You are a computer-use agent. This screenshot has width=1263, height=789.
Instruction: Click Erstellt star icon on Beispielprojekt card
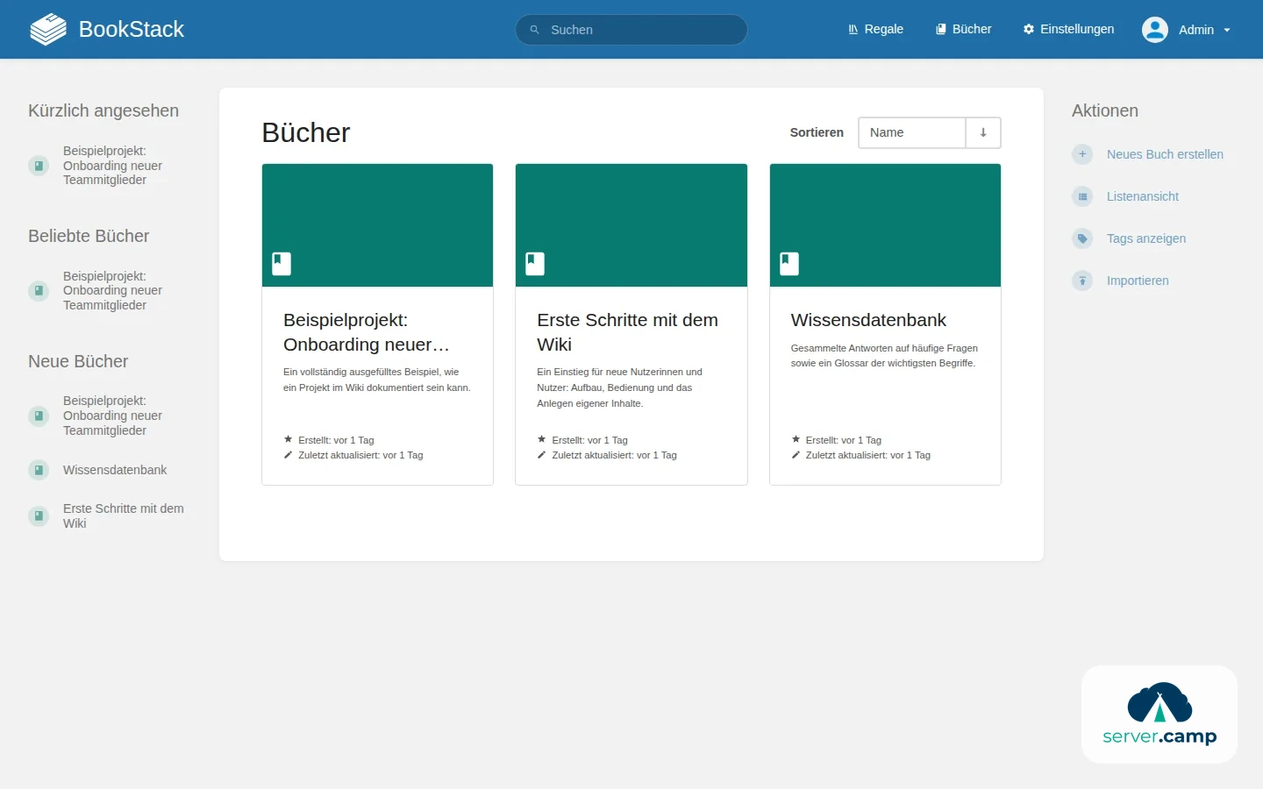[x=288, y=439]
